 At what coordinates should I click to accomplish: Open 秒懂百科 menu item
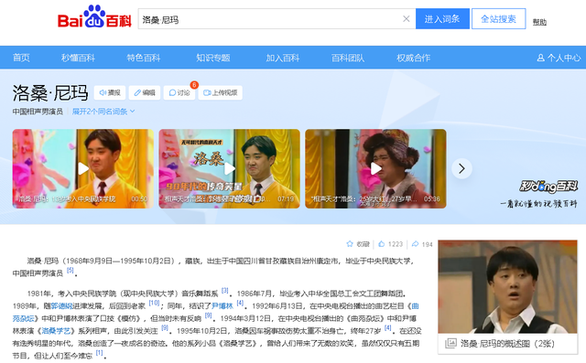[78, 58]
